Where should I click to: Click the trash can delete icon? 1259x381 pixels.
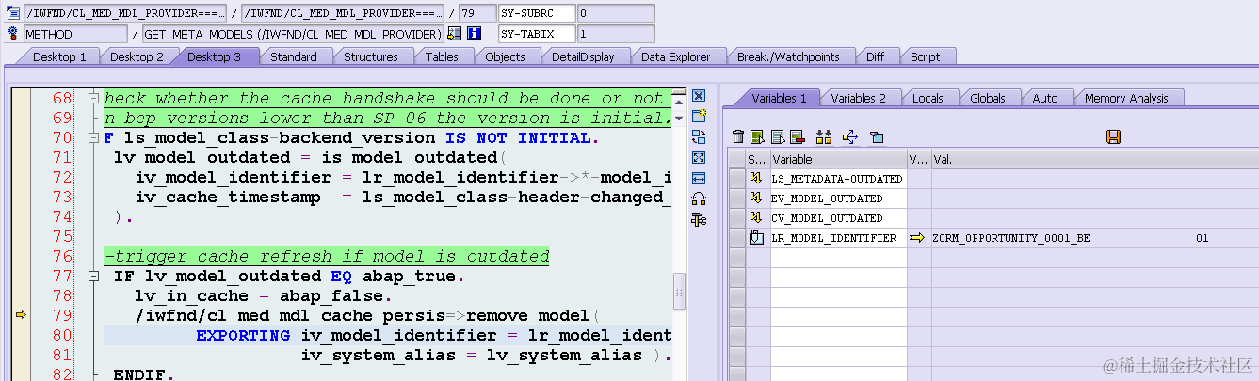click(738, 137)
